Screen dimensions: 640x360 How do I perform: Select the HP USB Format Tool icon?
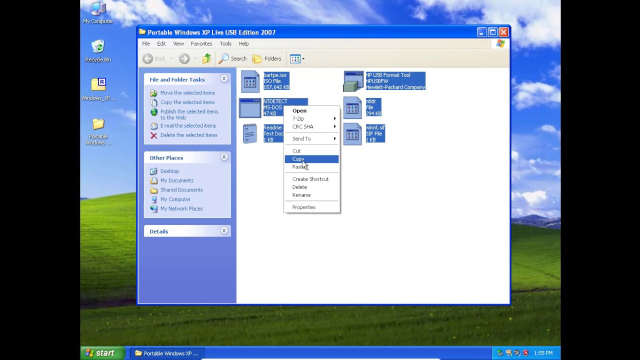point(353,81)
